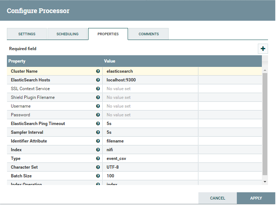Click help icon beside ElasticSearch Hosts
The width and height of the screenshot is (276, 205).
point(98,80)
